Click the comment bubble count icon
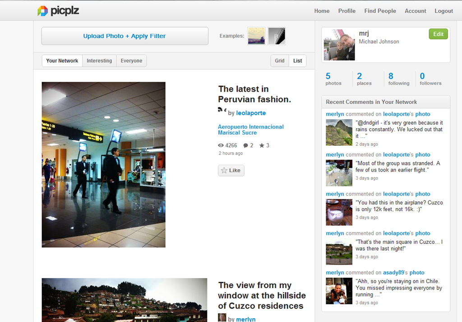The image size is (462, 322). click(245, 145)
